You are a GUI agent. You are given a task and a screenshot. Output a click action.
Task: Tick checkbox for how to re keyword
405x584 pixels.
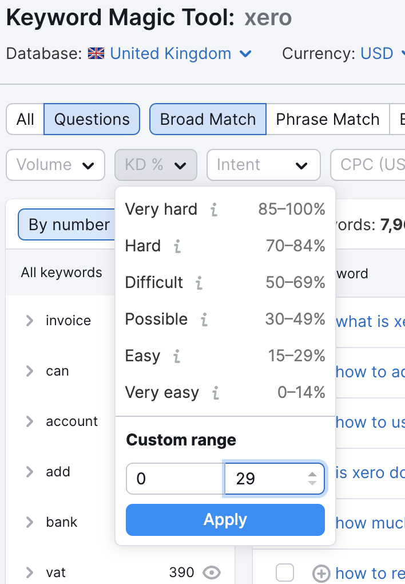tap(285, 573)
